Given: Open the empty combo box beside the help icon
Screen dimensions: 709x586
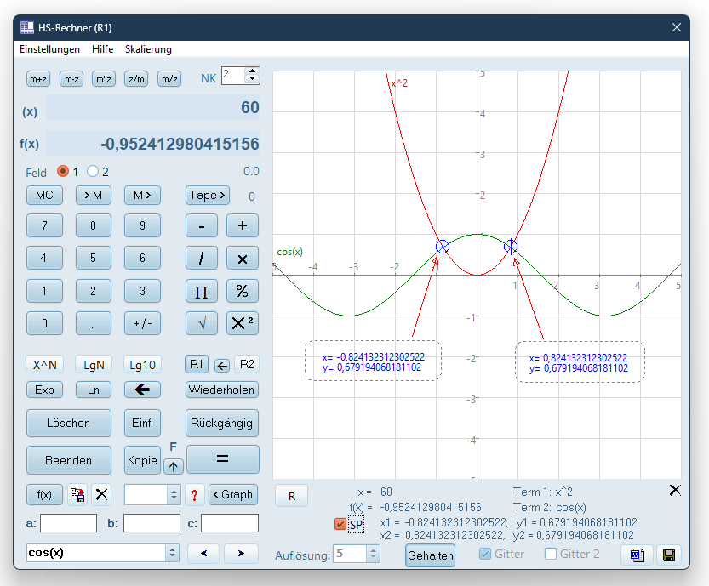Looking at the screenshot, I should point(174,495).
